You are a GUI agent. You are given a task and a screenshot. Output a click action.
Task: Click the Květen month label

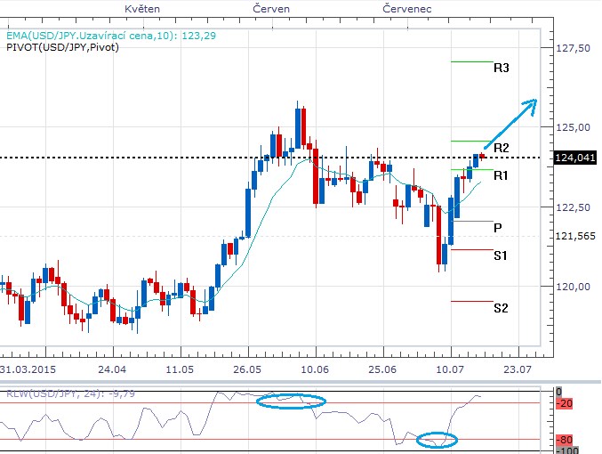[142, 9]
